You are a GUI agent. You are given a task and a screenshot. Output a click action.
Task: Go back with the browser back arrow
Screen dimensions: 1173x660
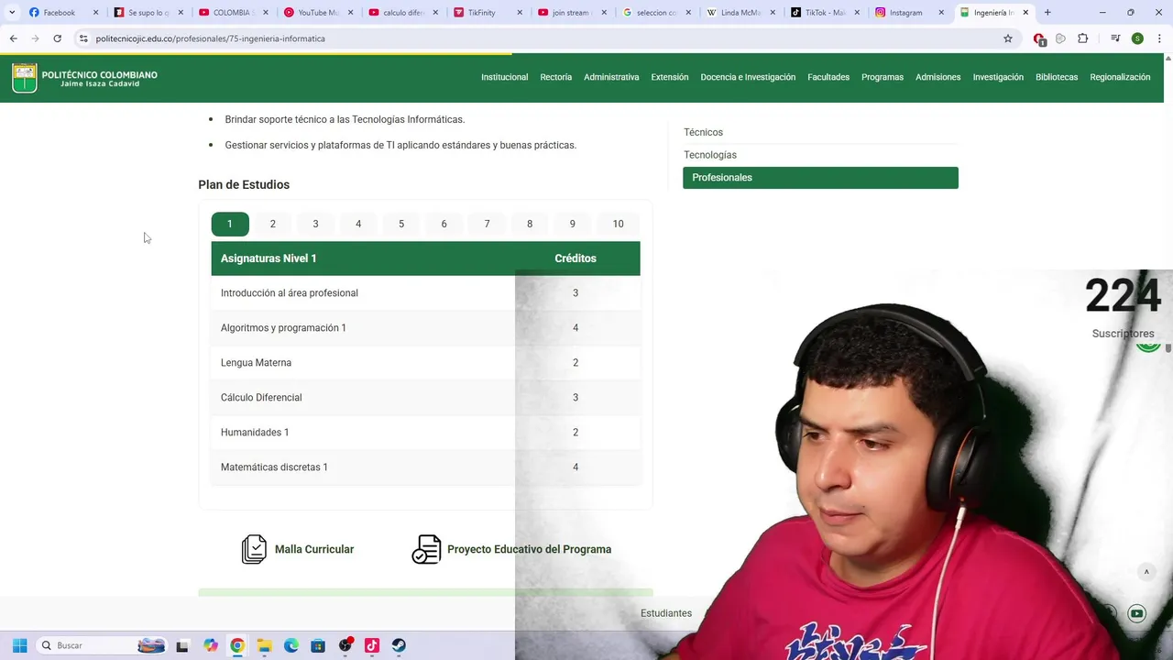(14, 38)
